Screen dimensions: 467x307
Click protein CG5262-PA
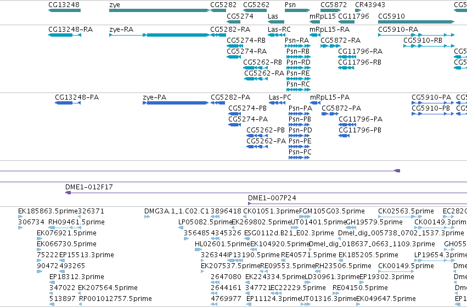[266, 141]
